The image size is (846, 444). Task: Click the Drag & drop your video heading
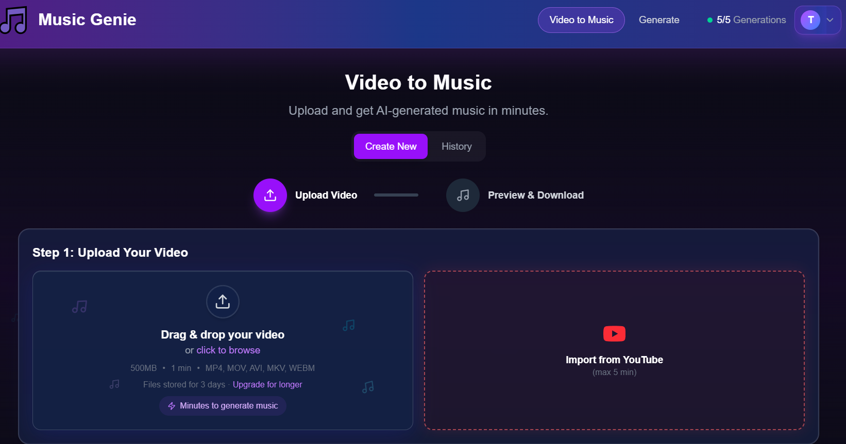[223, 334]
